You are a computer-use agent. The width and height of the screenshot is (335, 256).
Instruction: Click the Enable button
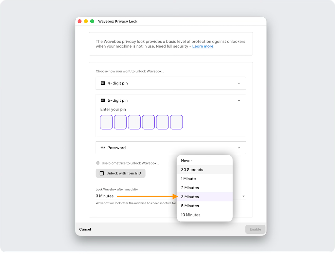point(255,229)
